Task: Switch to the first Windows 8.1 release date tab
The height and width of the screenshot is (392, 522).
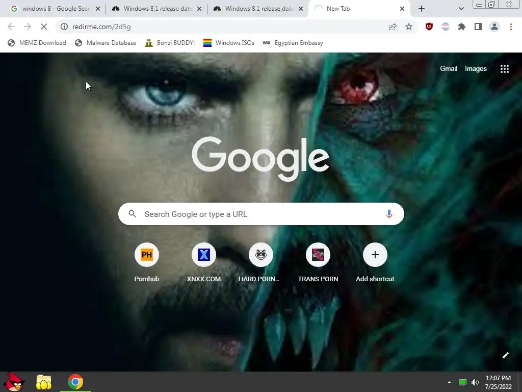Action: click(x=156, y=9)
